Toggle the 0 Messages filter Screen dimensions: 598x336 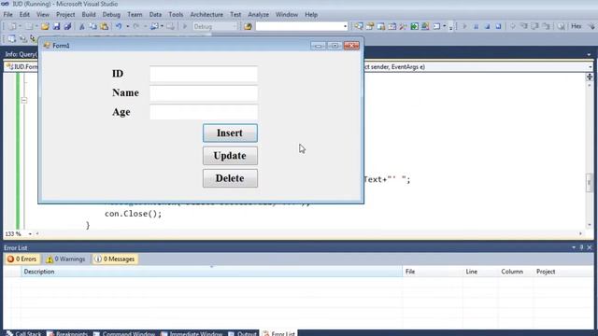(115, 259)
